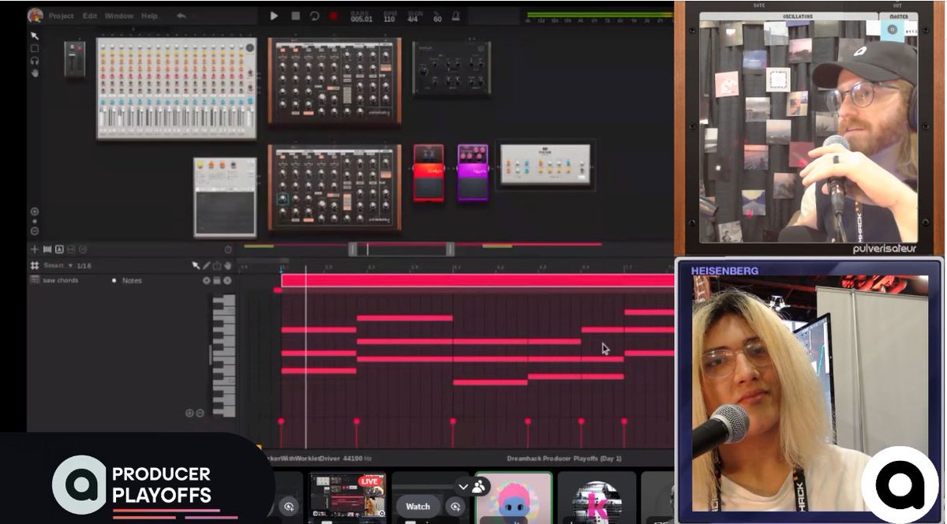Viewport: 947px width, 524px height.
Task: Click the Watch button
Action: tap(418, 507)
